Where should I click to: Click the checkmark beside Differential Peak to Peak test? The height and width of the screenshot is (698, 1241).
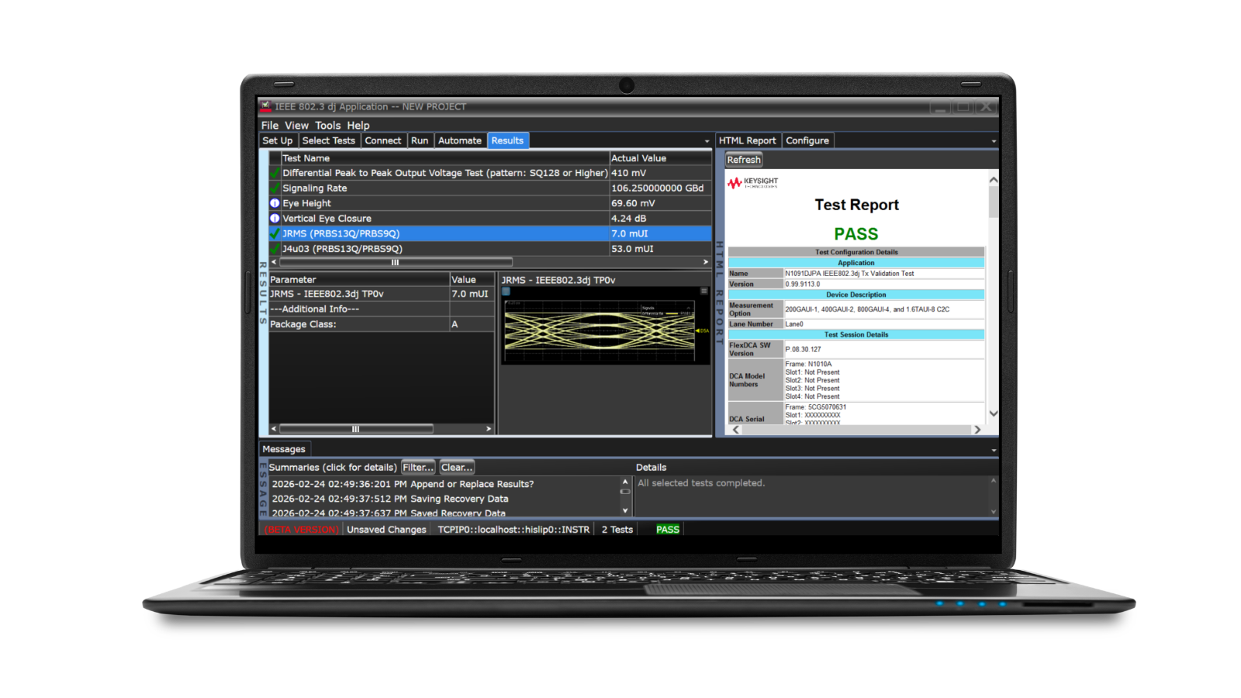click(275, 173)
